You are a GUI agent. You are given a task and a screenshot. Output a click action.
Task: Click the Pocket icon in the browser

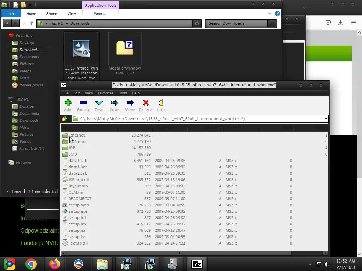tap(328, 22)
